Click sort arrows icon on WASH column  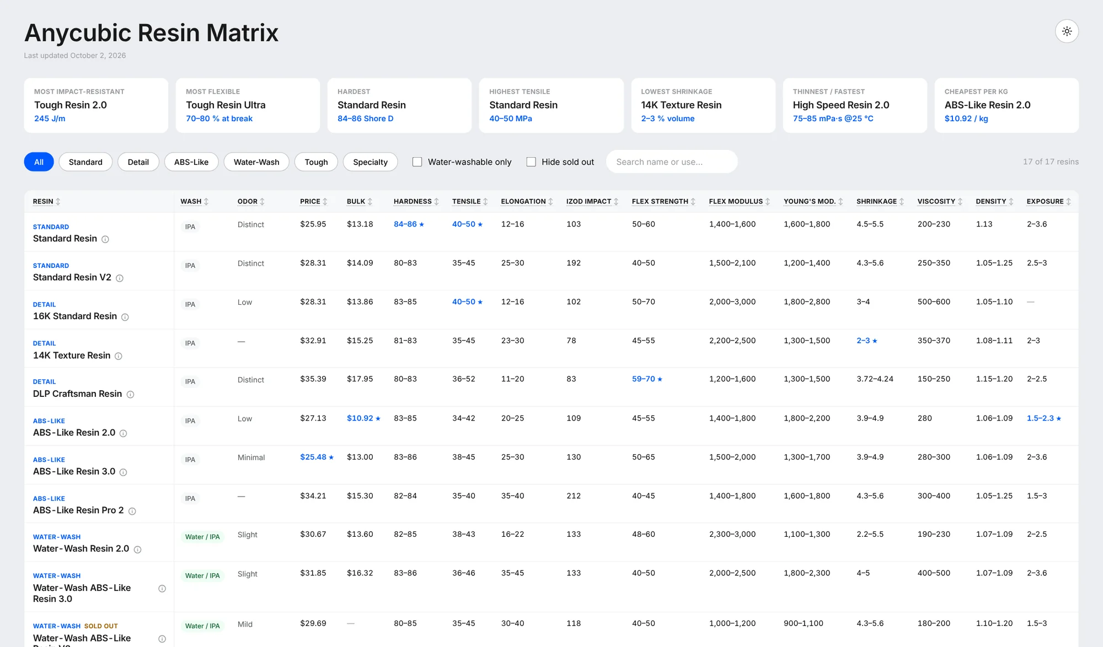point(206,202)
